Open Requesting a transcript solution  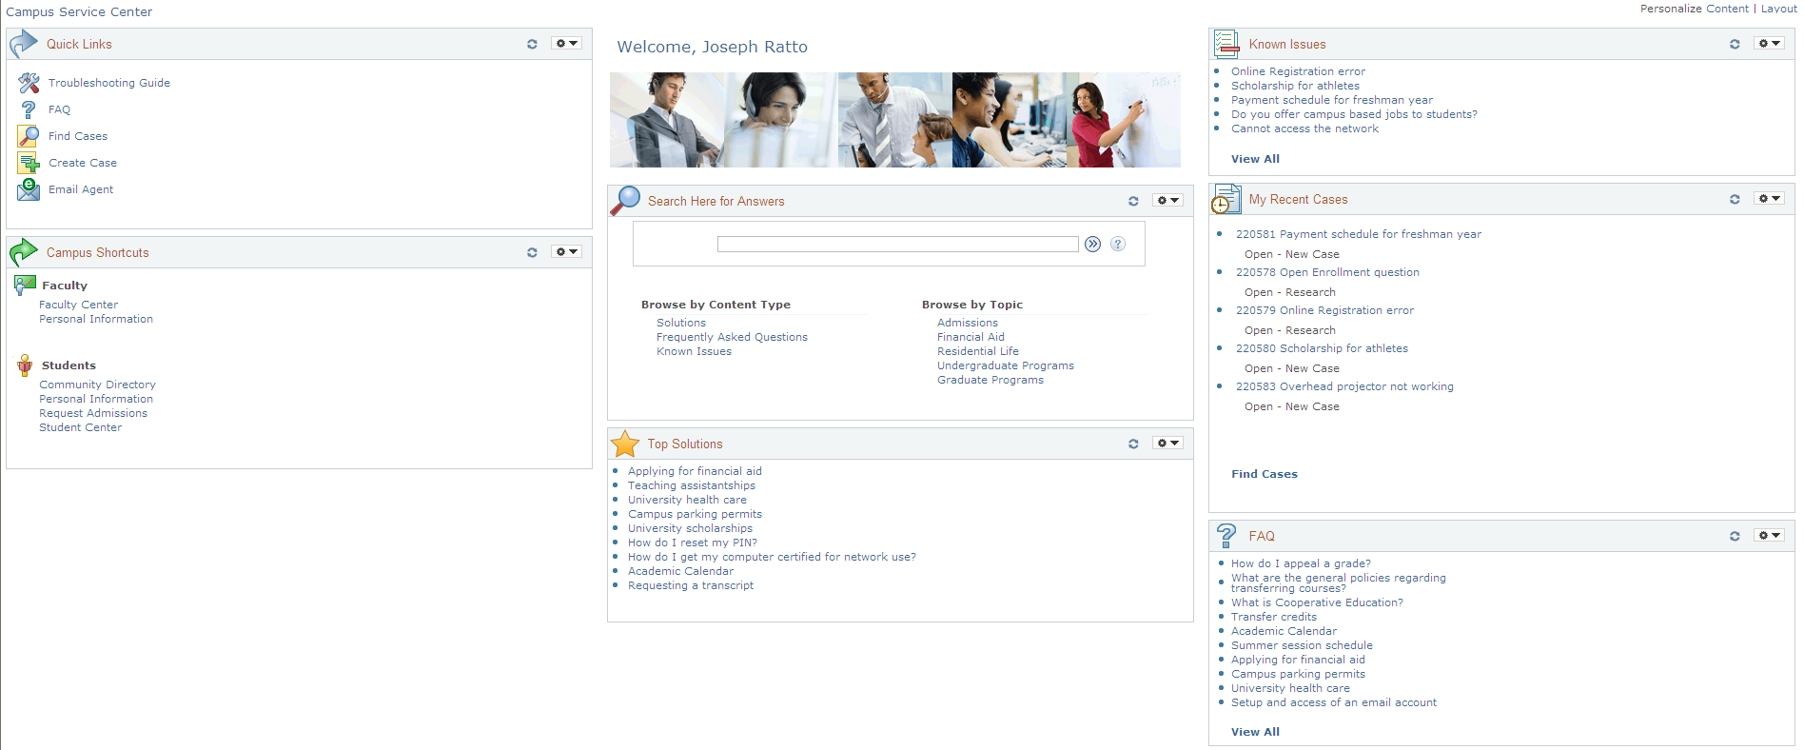(x=691, y=585)
